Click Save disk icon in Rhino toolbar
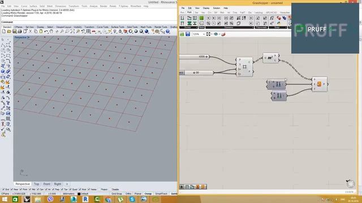The height and width of the screenshot is (203, 362). coord(14,32)
